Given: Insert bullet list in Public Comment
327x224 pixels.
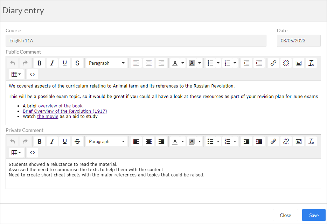Looking at the screenshot, I should point(210,63).
